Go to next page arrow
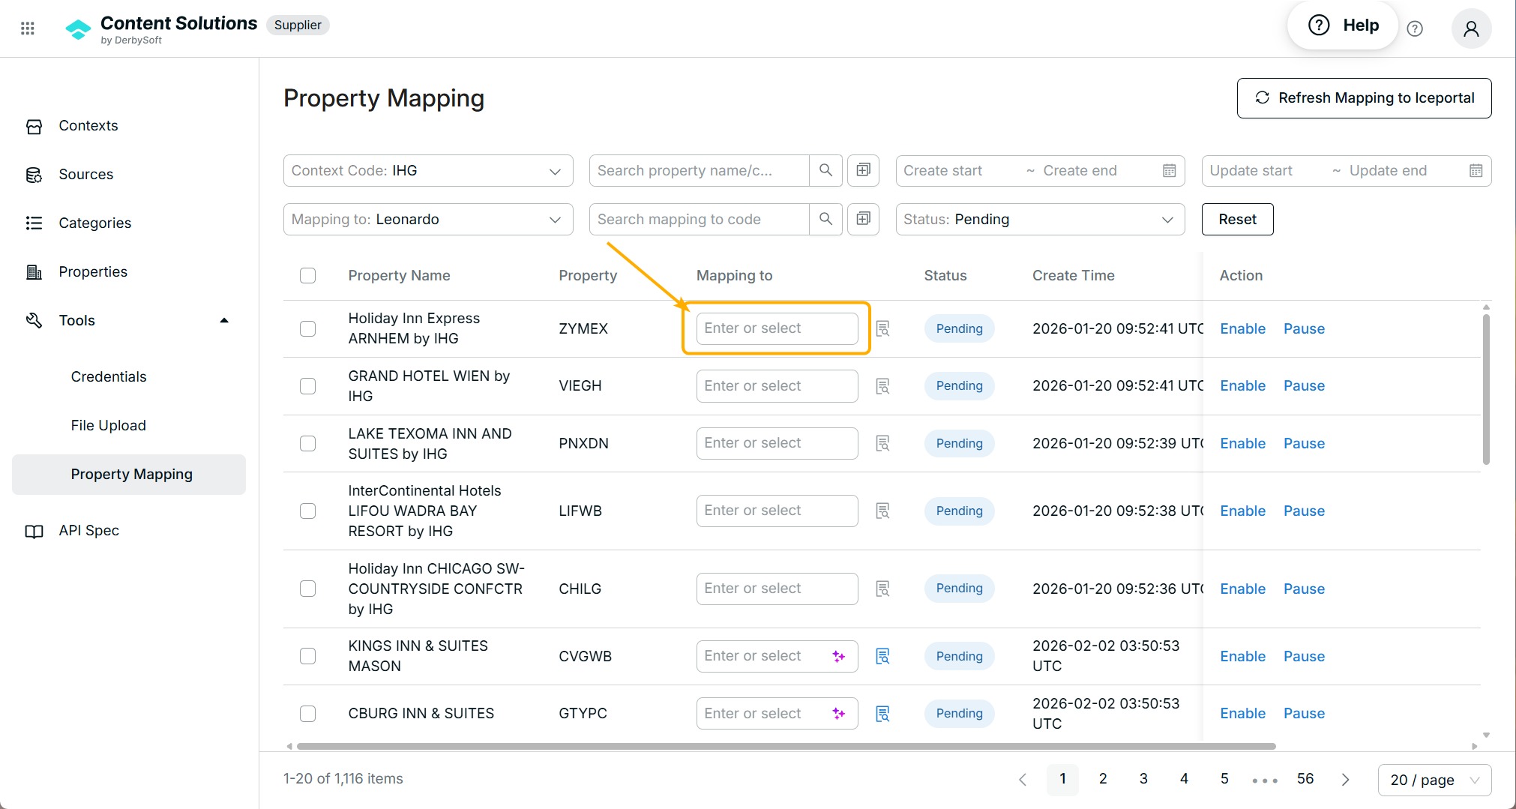The image size is (1516, 809). point(1345,780)
